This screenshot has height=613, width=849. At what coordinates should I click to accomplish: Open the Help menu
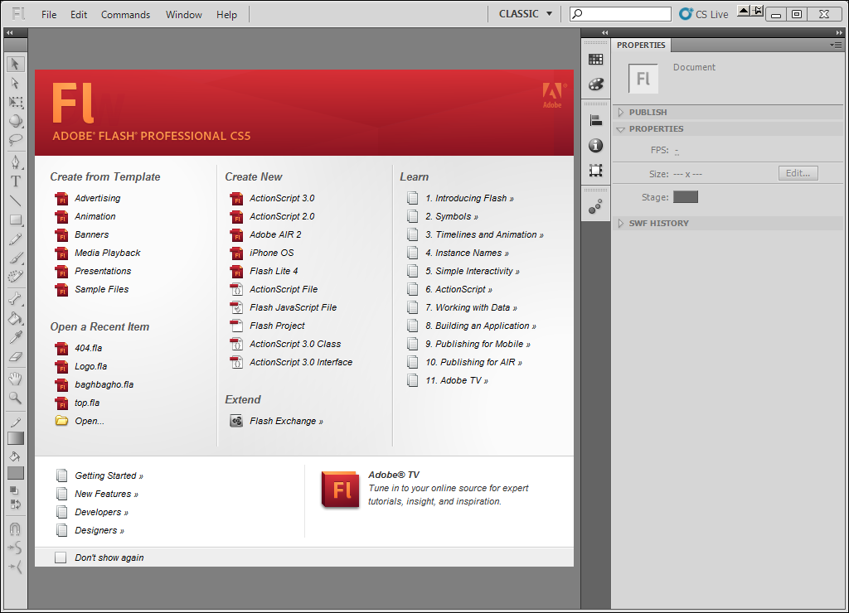pyautogui.click(x=226, y=15)
